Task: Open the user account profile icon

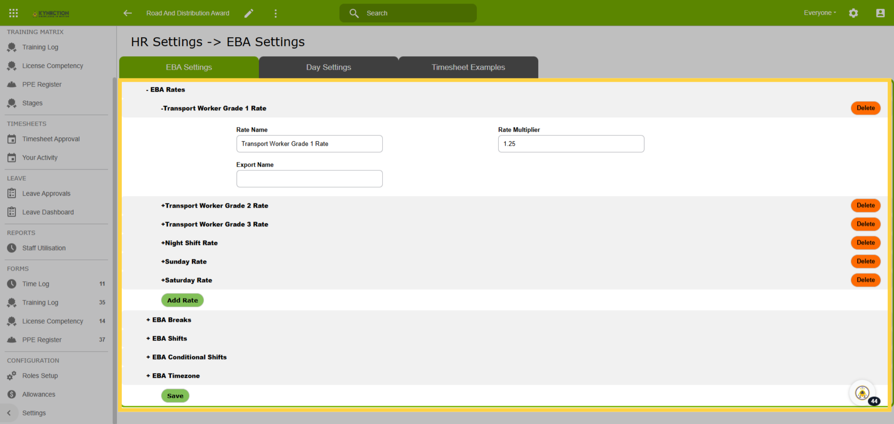Action: click(x=880, y=13)
